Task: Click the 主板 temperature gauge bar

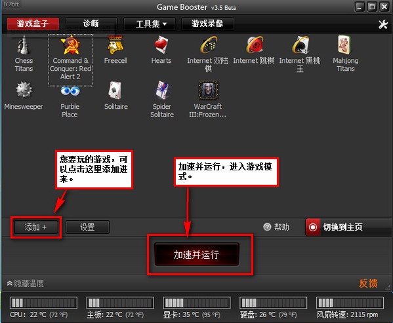Action: (120, 303)
